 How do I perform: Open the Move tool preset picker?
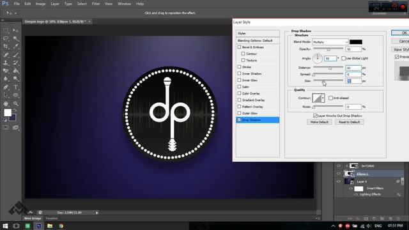coord(15,13)
